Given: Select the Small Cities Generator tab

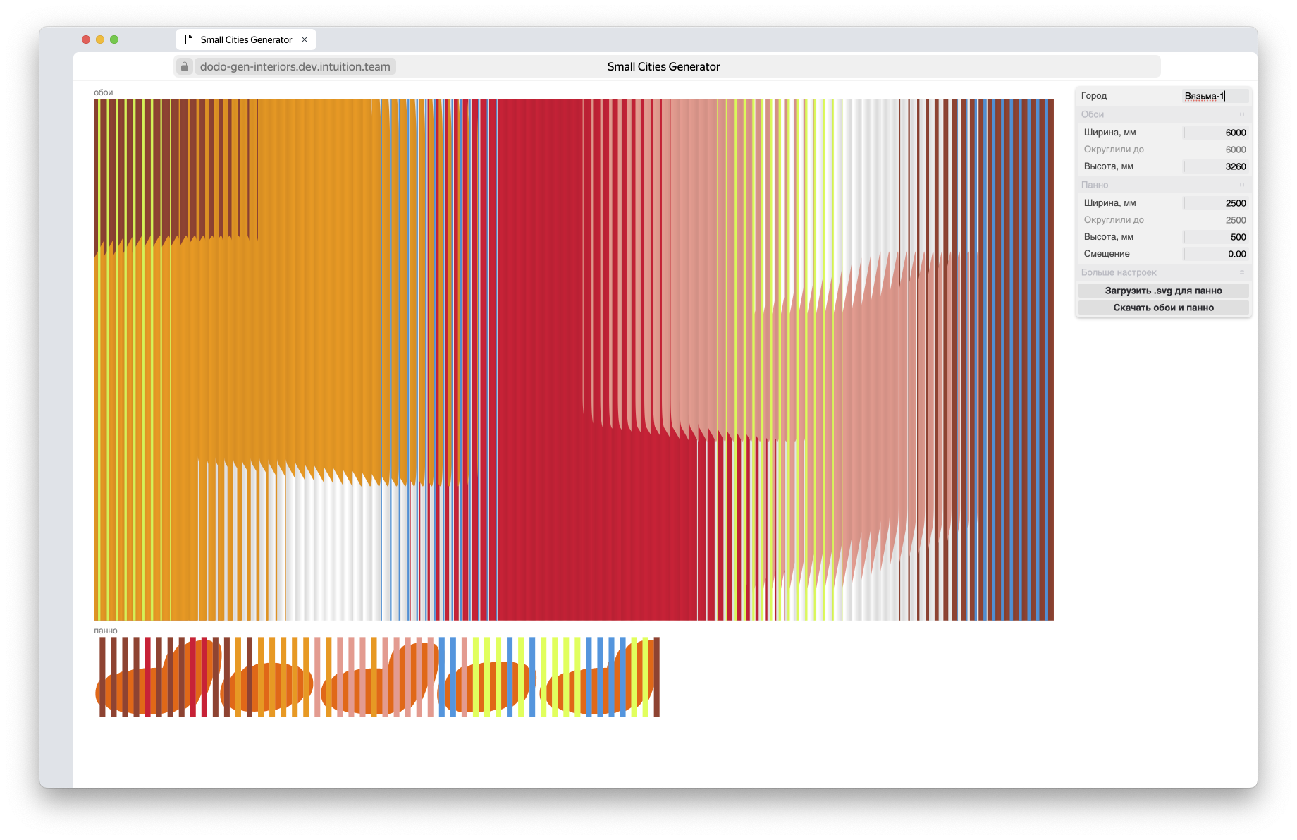Looking at the screenshot, I should (x=246, y=39).
